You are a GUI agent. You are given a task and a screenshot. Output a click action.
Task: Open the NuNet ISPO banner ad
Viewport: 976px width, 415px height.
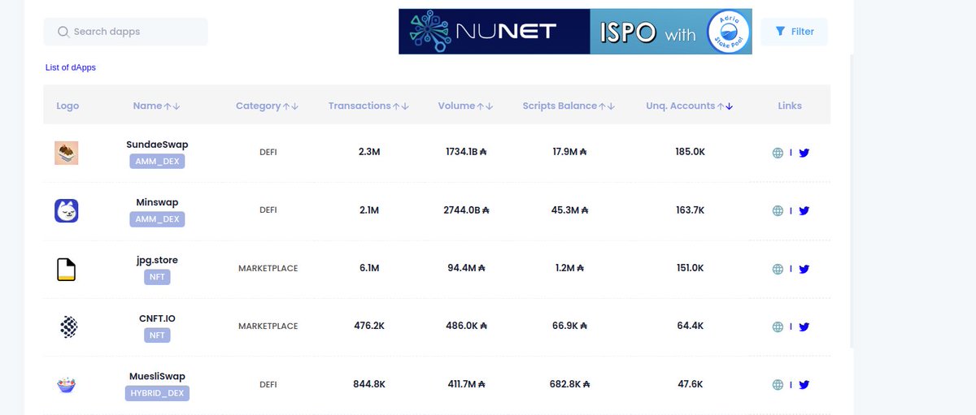tap(575, 32)
